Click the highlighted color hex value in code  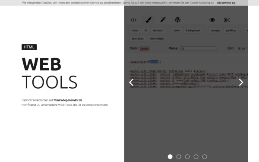pyautogui.click(x=154, y=62)
